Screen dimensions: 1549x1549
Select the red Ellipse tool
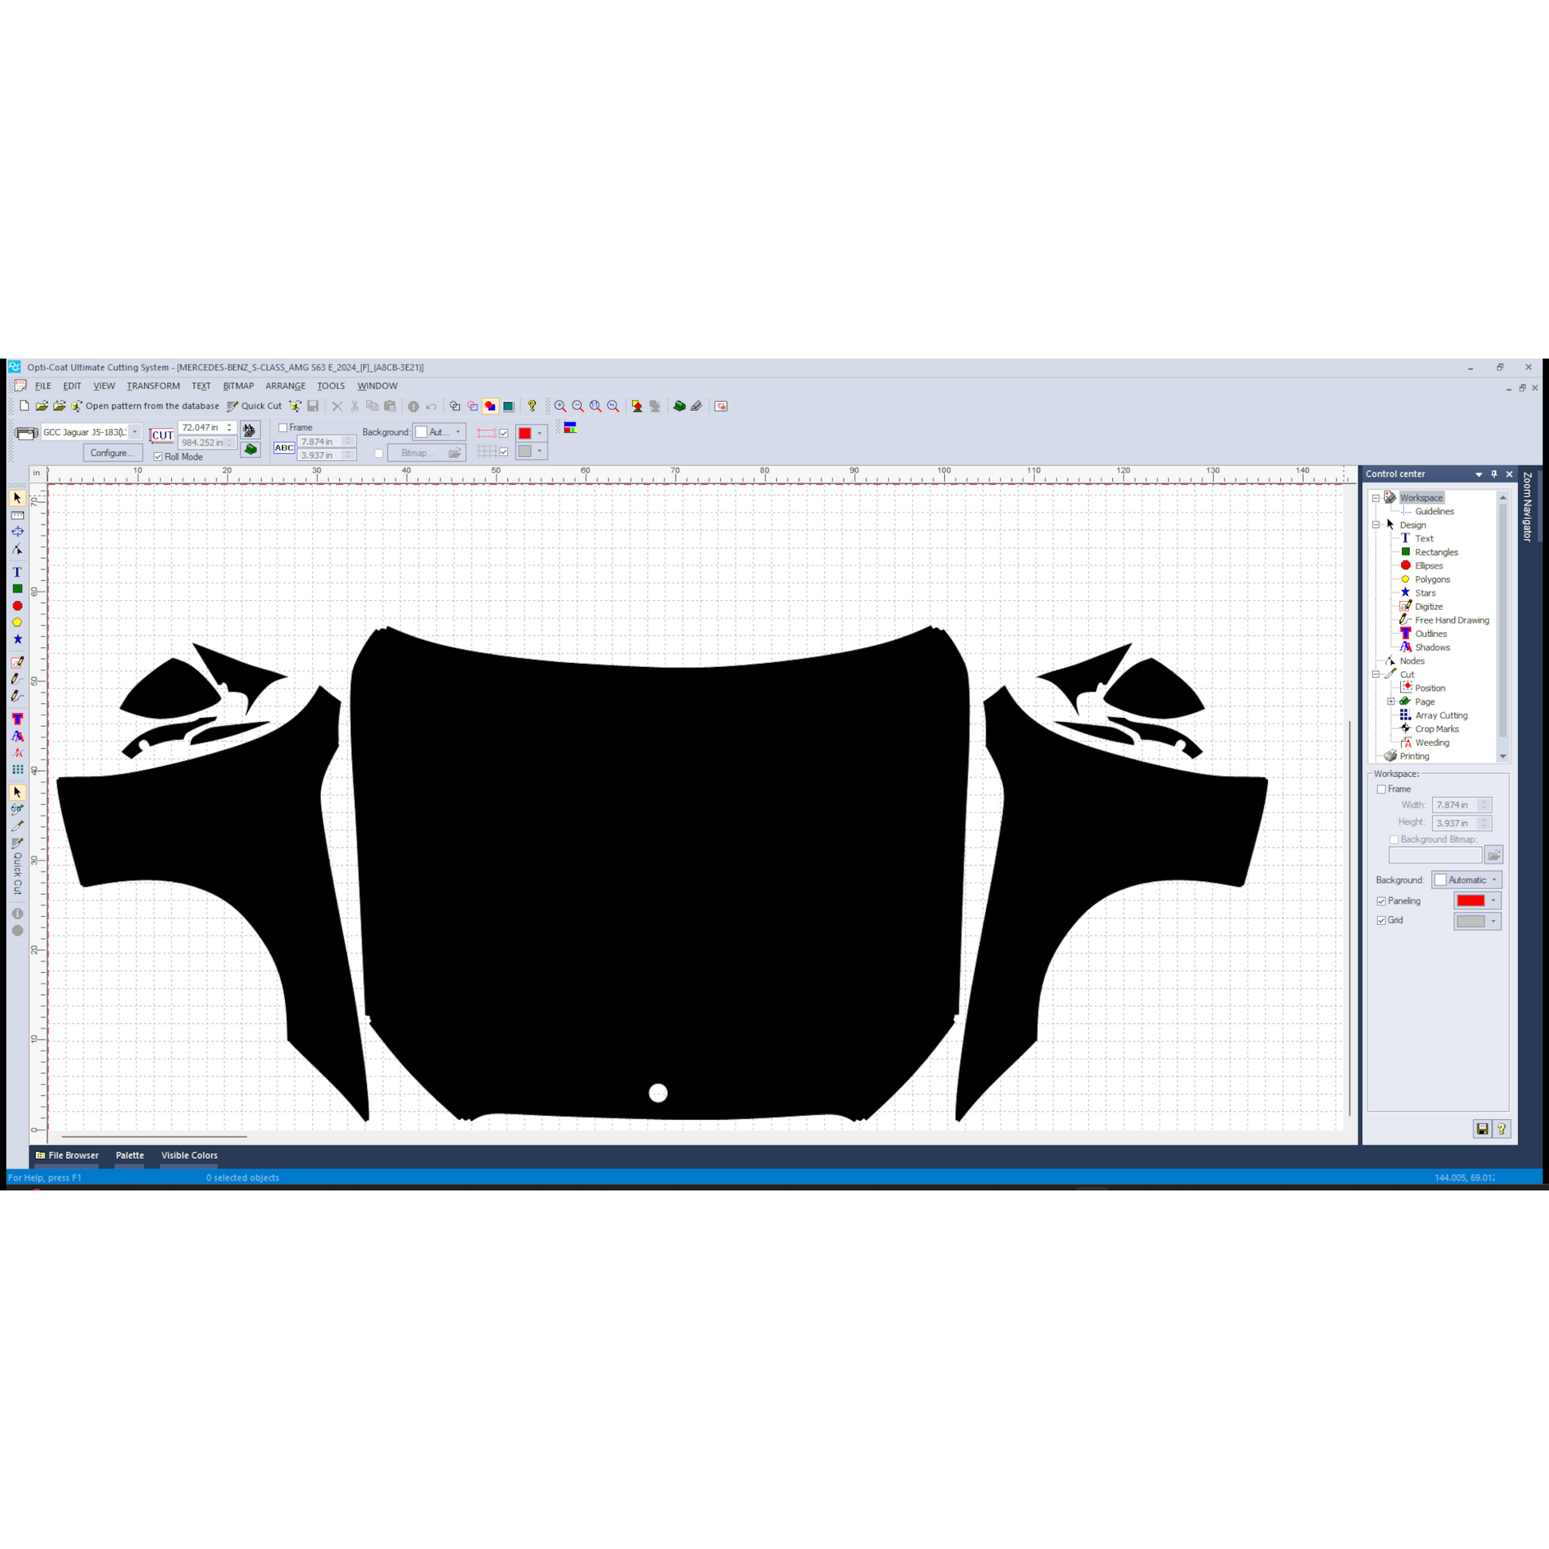pos(17,606)
